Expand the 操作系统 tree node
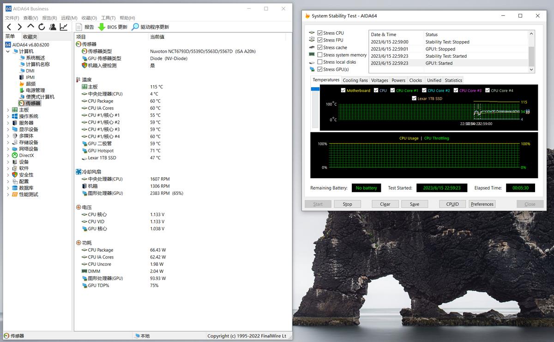554x342 pixels. click(x=8, y=116)
